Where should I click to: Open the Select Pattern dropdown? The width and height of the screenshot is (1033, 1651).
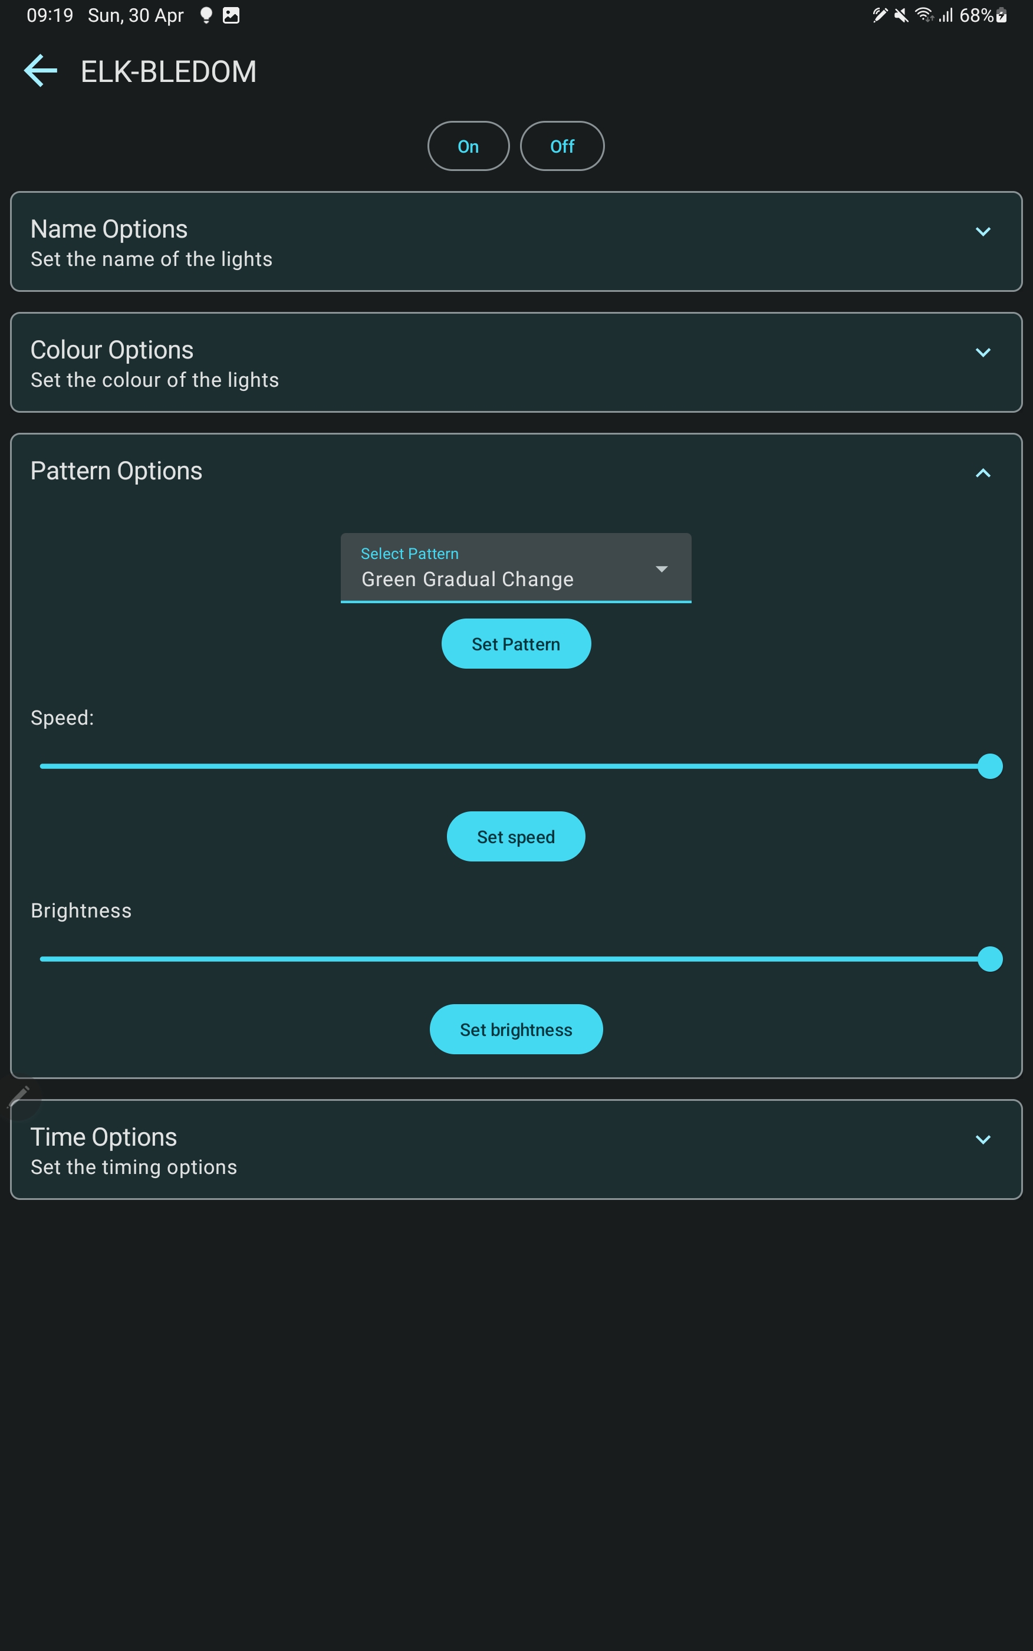(x=516, y=568)
